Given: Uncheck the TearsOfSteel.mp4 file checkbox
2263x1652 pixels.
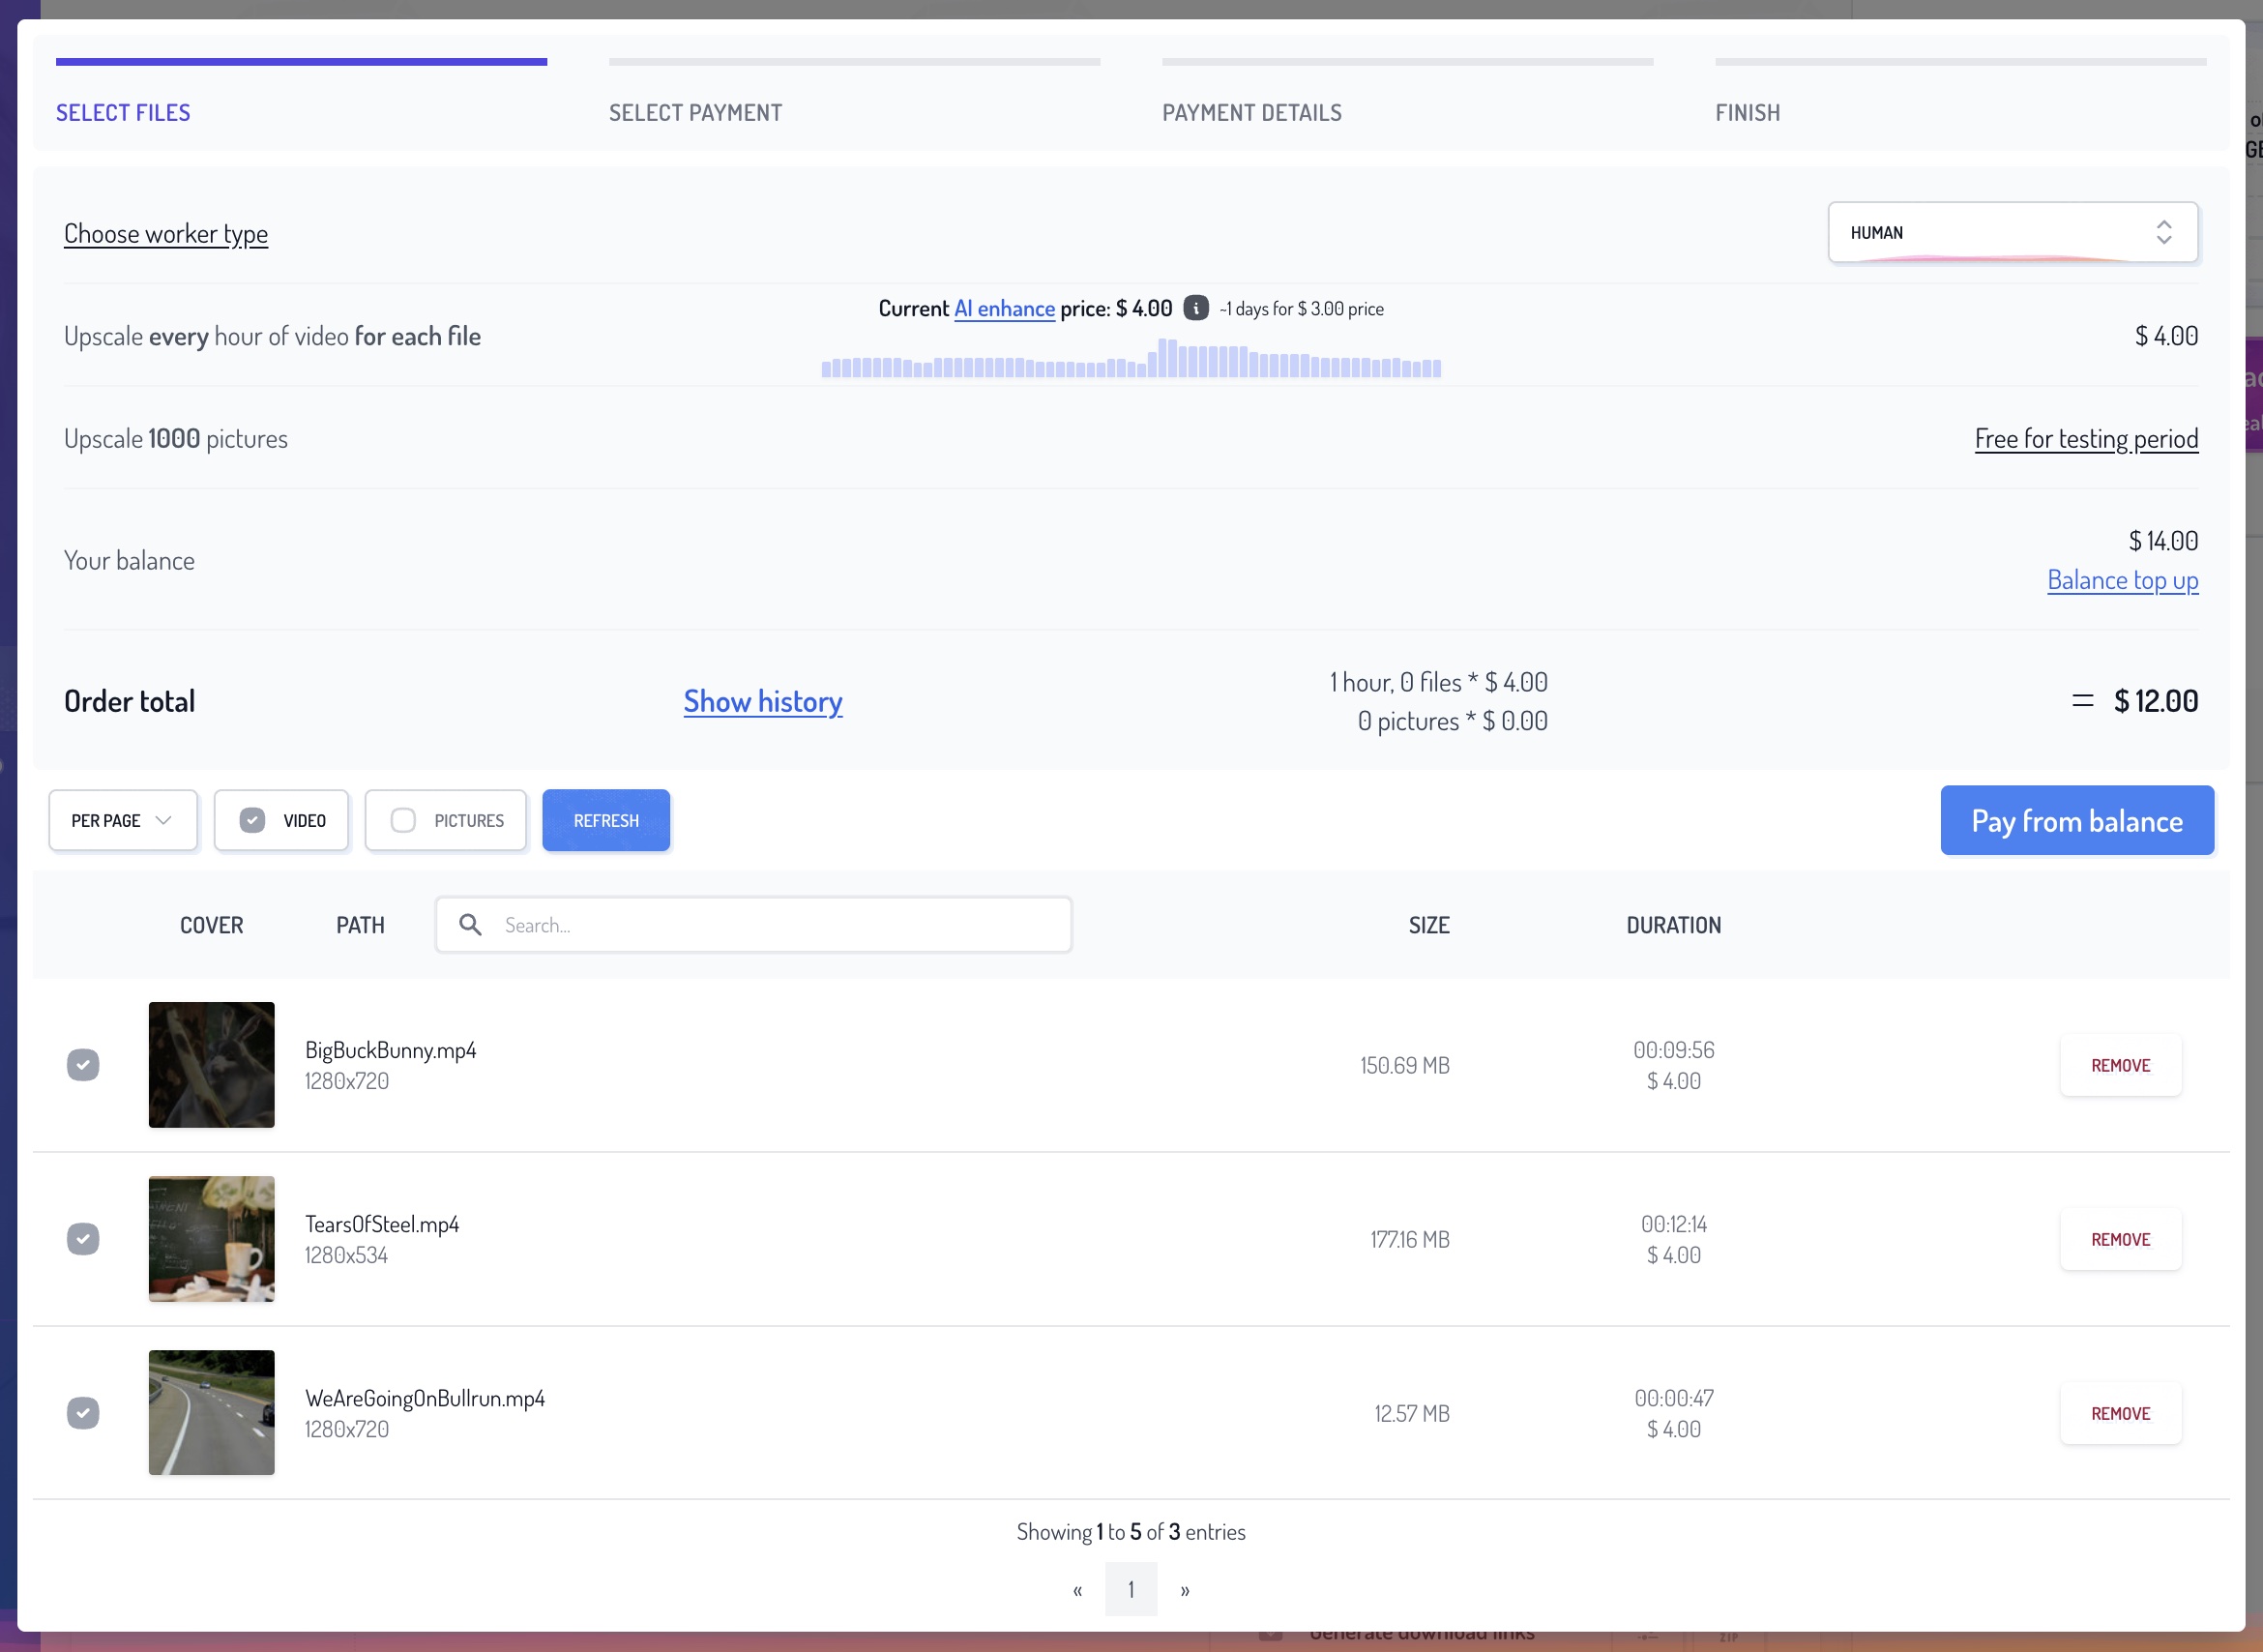Looking at the screenshot, I should (x=83, y=1239).
